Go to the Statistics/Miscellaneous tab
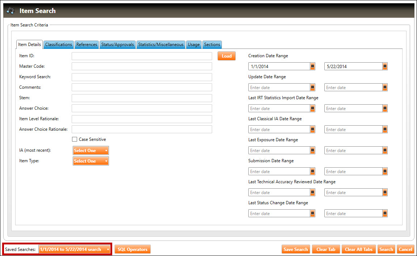Viewport: 417px width, 256px height. [x=161, y=45]
